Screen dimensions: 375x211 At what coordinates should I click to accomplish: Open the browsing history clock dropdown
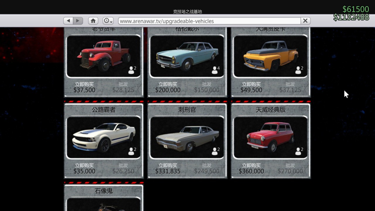[x=108, y=21]
